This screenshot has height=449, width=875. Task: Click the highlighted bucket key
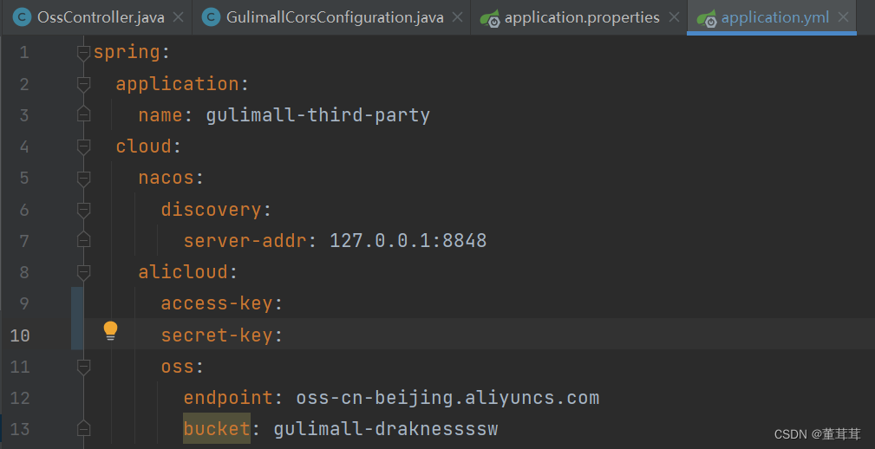pos(216,429)
